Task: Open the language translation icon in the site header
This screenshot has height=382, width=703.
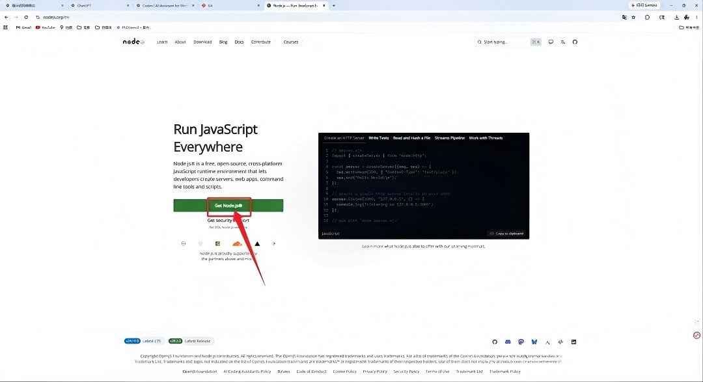Action: pyautogui.click(x=562, y=42)
